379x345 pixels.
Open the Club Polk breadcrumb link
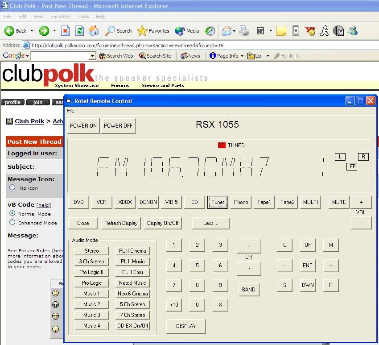coord(29,121)
